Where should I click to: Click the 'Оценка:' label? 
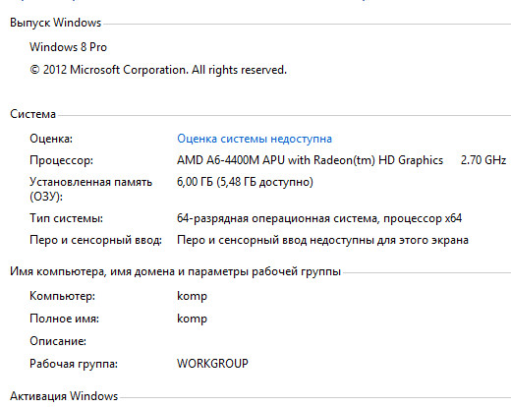[51, 139]
